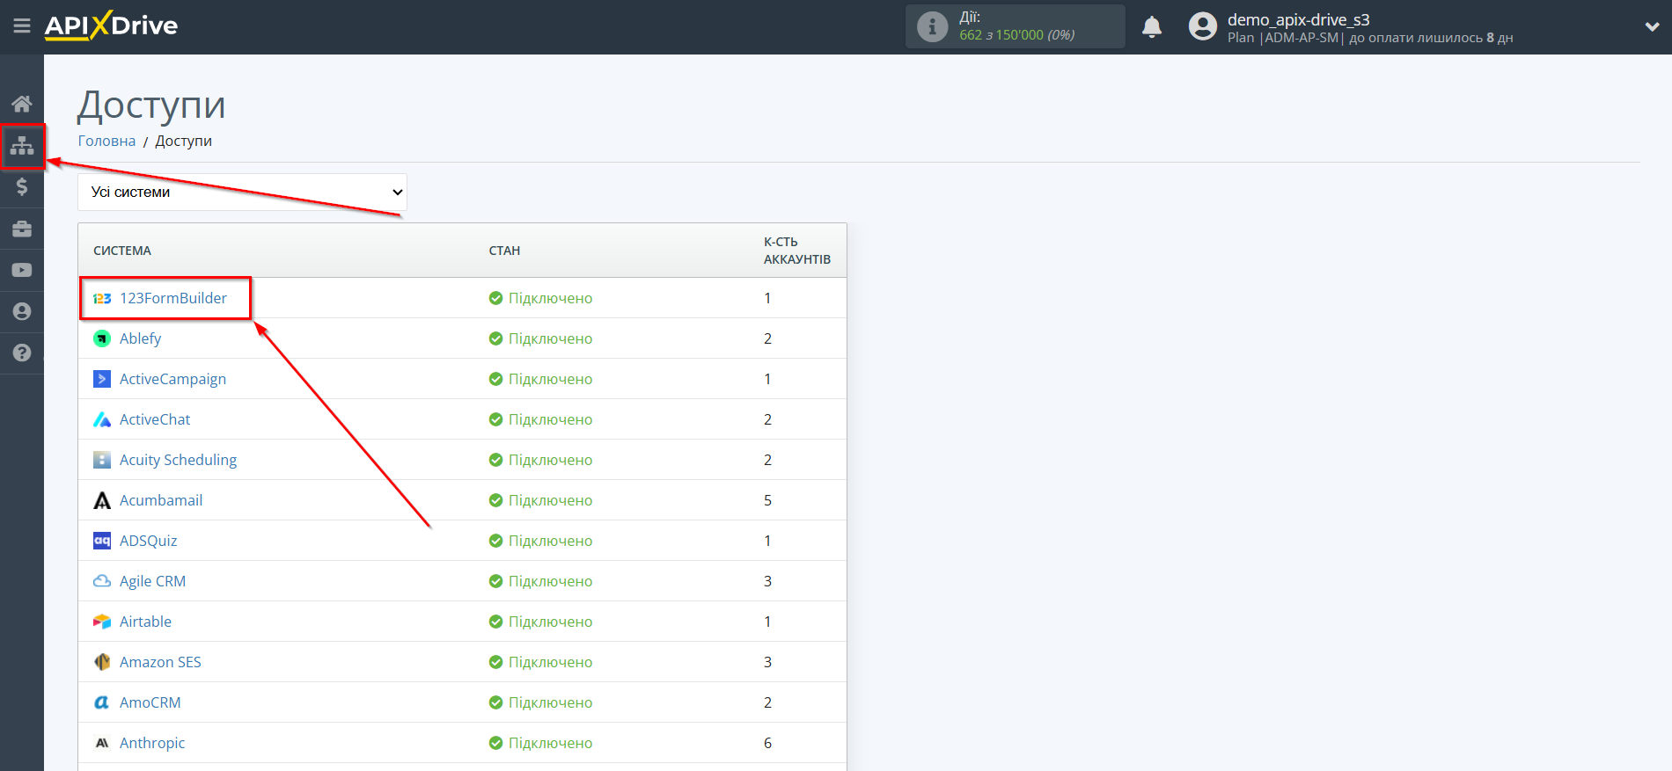Viewport: 1672px width, 771px height.
Task: Open the ActiveChat system link
Action: (155, 419)
